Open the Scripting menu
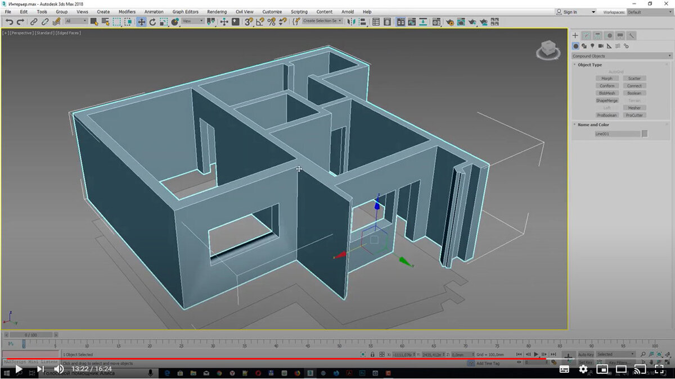The width and height of the screenshot is (675, 379). pyautogui.click(x=299, y=12)
